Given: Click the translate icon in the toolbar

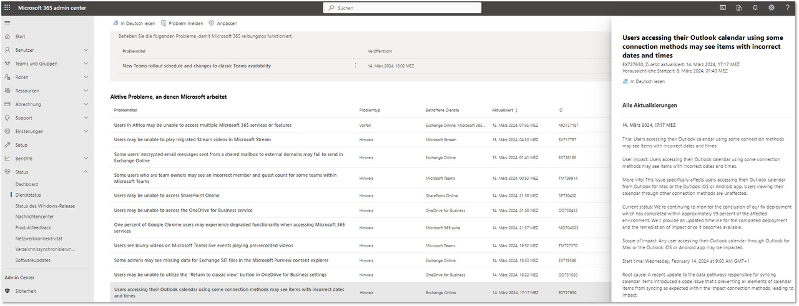Looking at the screenshot, I should 116,23.
